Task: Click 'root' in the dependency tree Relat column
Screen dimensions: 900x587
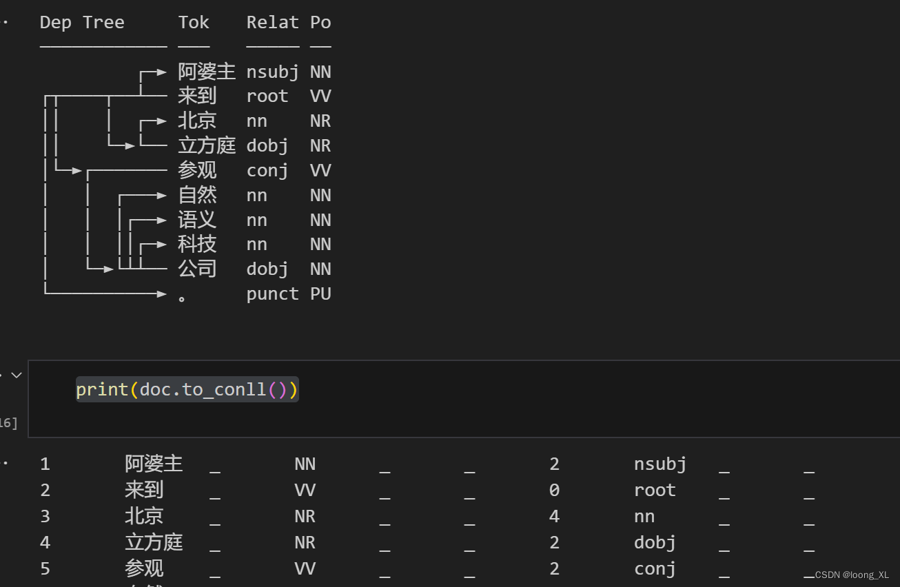Action: tap(267, 96)
